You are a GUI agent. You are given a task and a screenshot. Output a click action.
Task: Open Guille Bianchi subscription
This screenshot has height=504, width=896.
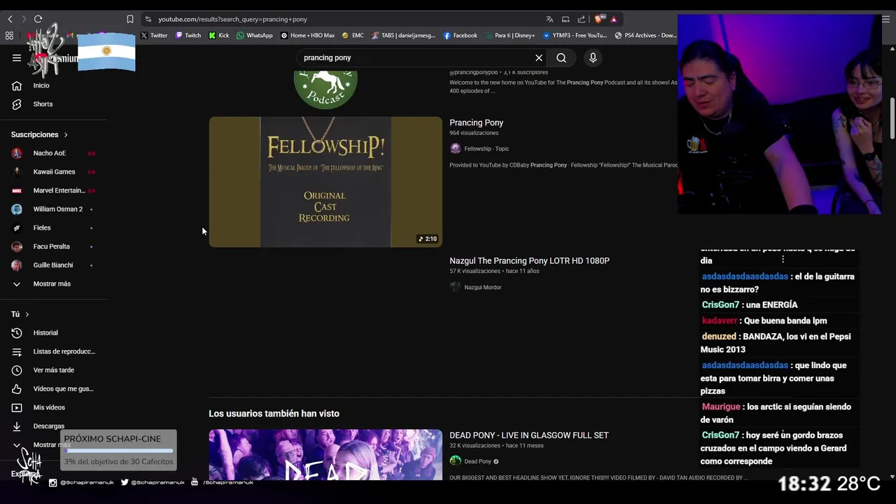pos(53,265)
